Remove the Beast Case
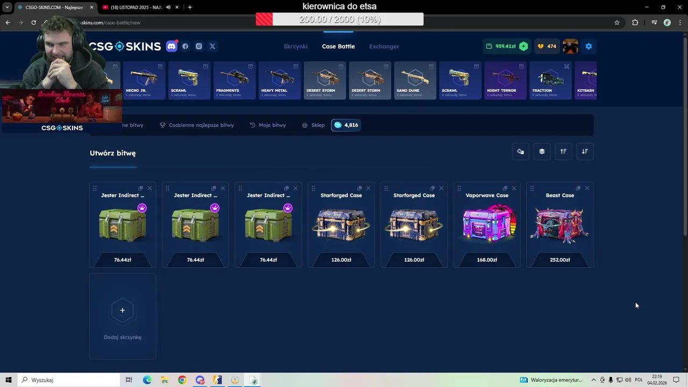Viewport: 688px width, 387px height. [587, 188]
